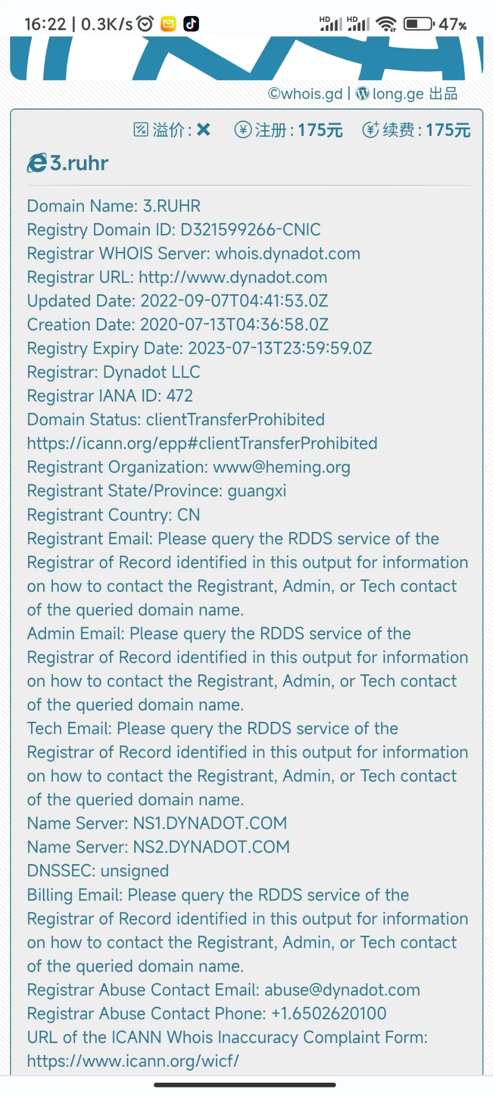Viewport: 493px width, 1095px height.
Task: Tap the TikTok notification icon
Action: pyautogui.click(x=191, y=24)
